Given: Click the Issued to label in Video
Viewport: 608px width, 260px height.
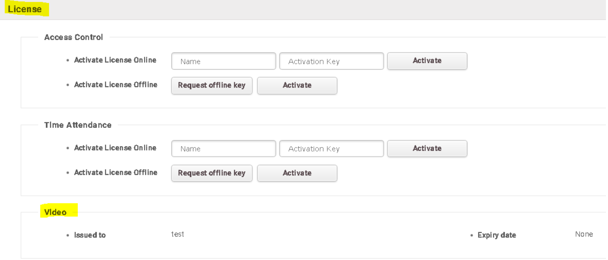Looking at the screenshot, I should [x=90, y=235].
